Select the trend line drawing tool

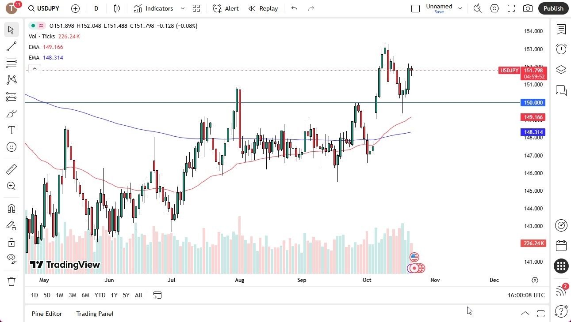[x=11, y=46]
